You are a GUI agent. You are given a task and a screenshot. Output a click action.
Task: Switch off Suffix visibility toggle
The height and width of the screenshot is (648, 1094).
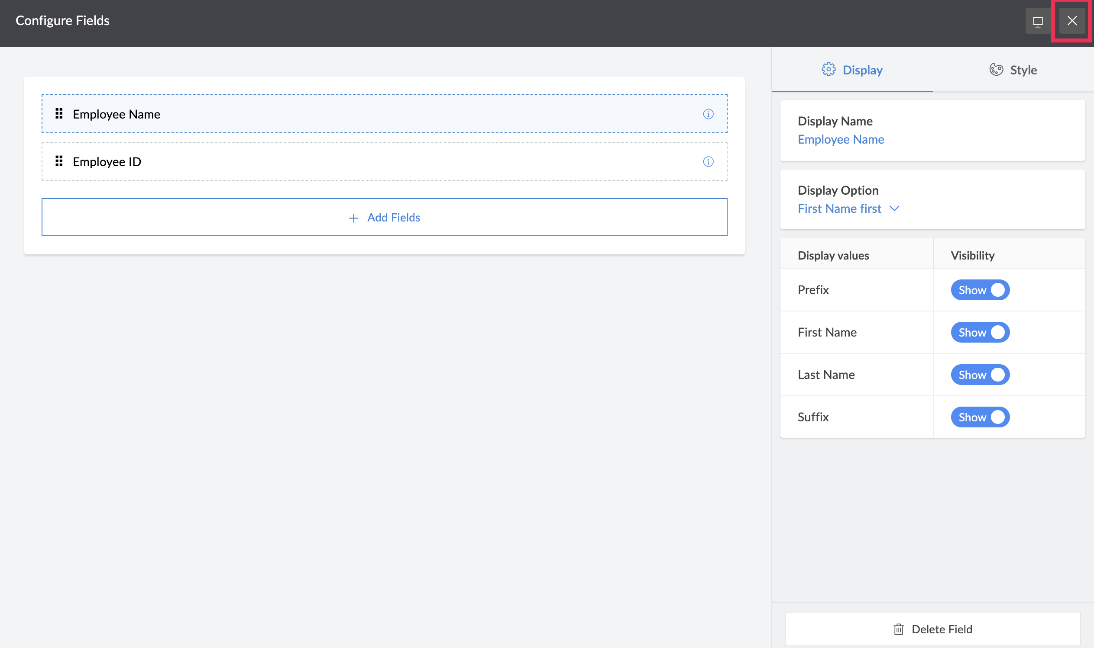click(x=980, y=417)
